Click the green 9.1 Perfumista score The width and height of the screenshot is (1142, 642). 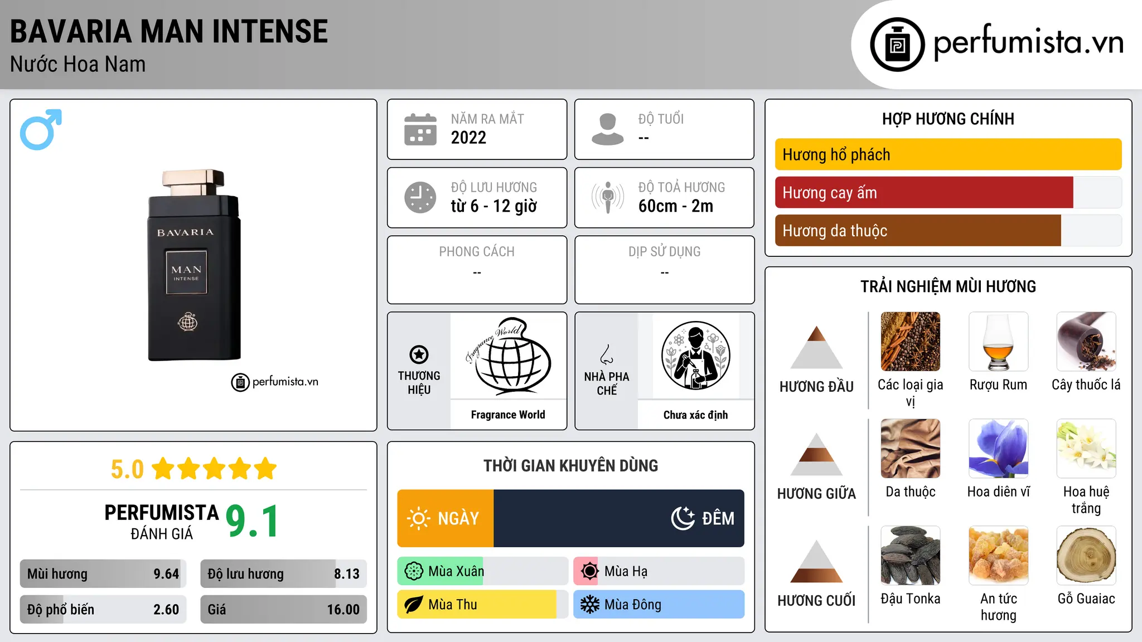tap(252, 521)
